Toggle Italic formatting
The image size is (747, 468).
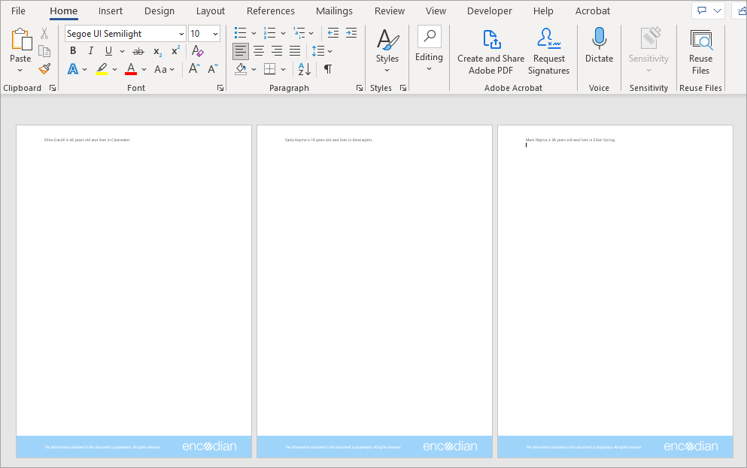click(x=90, y=51)
